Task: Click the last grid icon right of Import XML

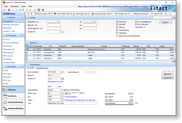Action: coord(170,14)
